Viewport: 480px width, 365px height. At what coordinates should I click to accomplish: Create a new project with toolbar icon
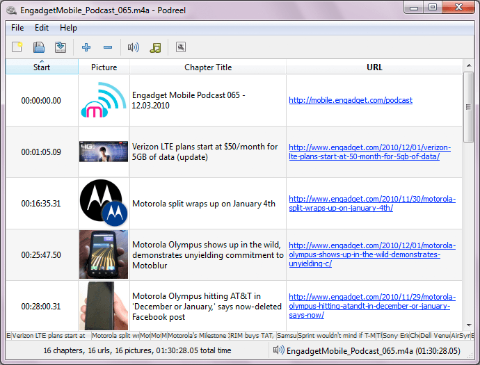[x=17, y=47]
